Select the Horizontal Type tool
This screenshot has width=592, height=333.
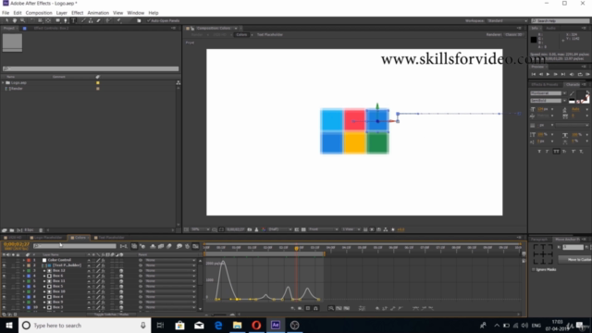[x=73, y=20]
